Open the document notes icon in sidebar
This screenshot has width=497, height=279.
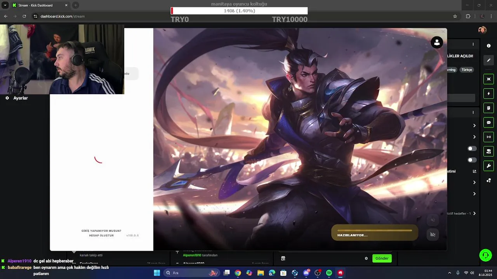point(488,108)
